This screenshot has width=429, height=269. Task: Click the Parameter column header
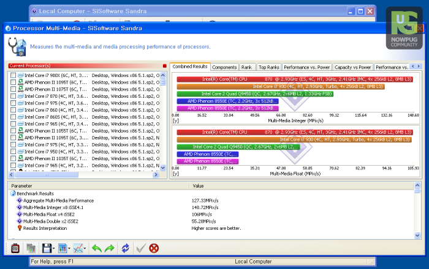[99, 186]
